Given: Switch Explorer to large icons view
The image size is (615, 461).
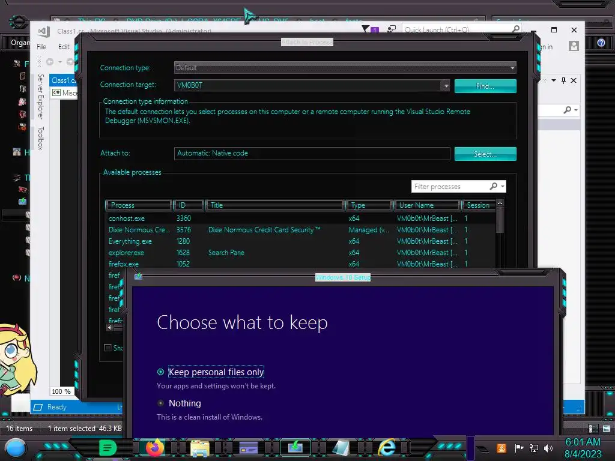Looking at the screenshot, I should click(x=607, y=429).
